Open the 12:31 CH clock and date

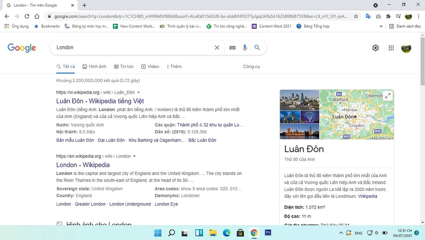tap(402, 233)
